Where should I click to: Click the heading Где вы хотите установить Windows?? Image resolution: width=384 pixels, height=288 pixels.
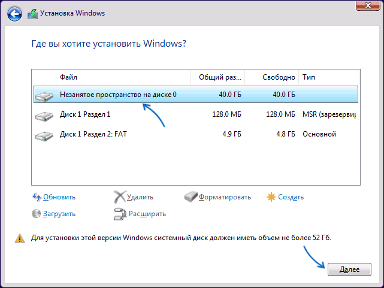109,44
